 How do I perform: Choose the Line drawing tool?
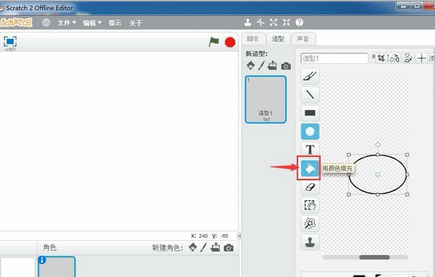pos(310,95)
